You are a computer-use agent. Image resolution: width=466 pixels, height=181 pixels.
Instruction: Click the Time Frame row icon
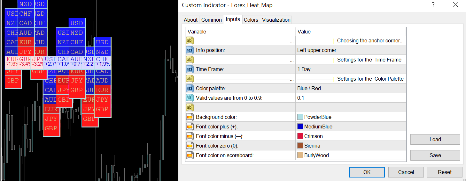(190, 69)
